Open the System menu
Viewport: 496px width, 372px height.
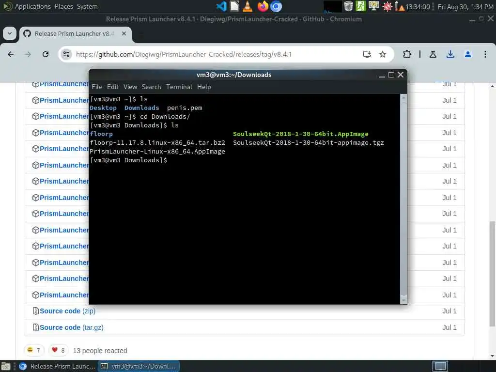(x=87, y=6)
